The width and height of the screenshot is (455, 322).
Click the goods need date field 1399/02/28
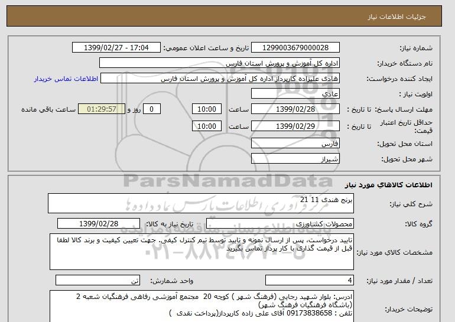[99, 224]
